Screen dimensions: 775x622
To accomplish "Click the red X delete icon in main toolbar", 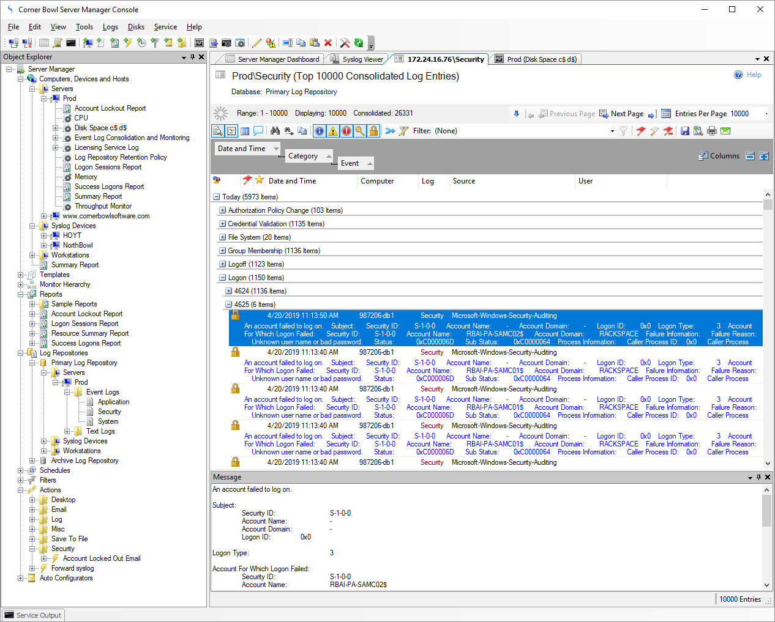I will pyautogui.click(x=328, y=43).
